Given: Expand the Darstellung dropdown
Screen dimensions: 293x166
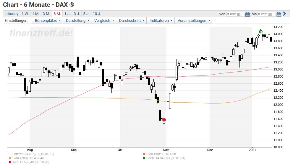Looking at the screenshot, I should click(77, 21).
